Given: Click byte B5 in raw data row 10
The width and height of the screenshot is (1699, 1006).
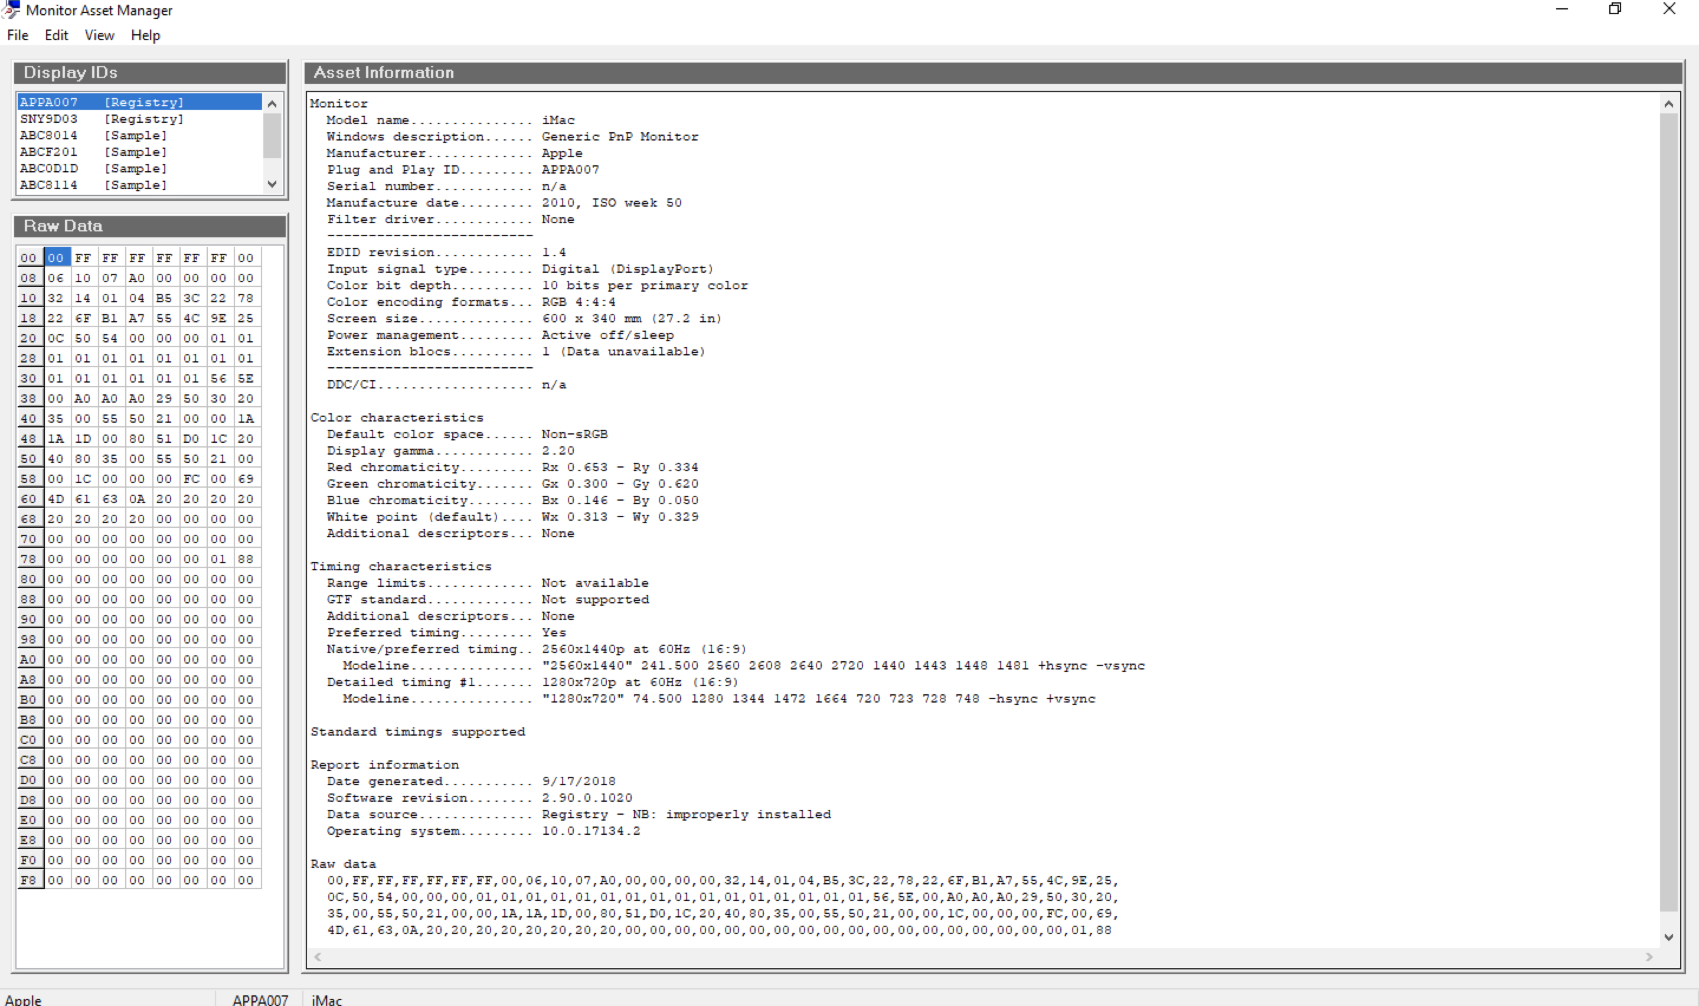Looking at the screenshot, I should [164, 298].
